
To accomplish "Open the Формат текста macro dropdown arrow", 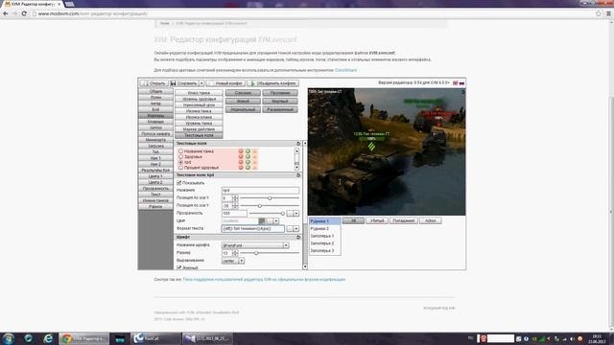I will tap(296, 228).
